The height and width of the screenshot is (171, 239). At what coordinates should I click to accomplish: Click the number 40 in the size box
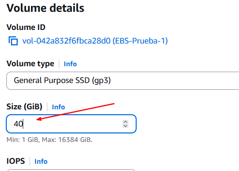pyautogui.click(x=18, y=124)
